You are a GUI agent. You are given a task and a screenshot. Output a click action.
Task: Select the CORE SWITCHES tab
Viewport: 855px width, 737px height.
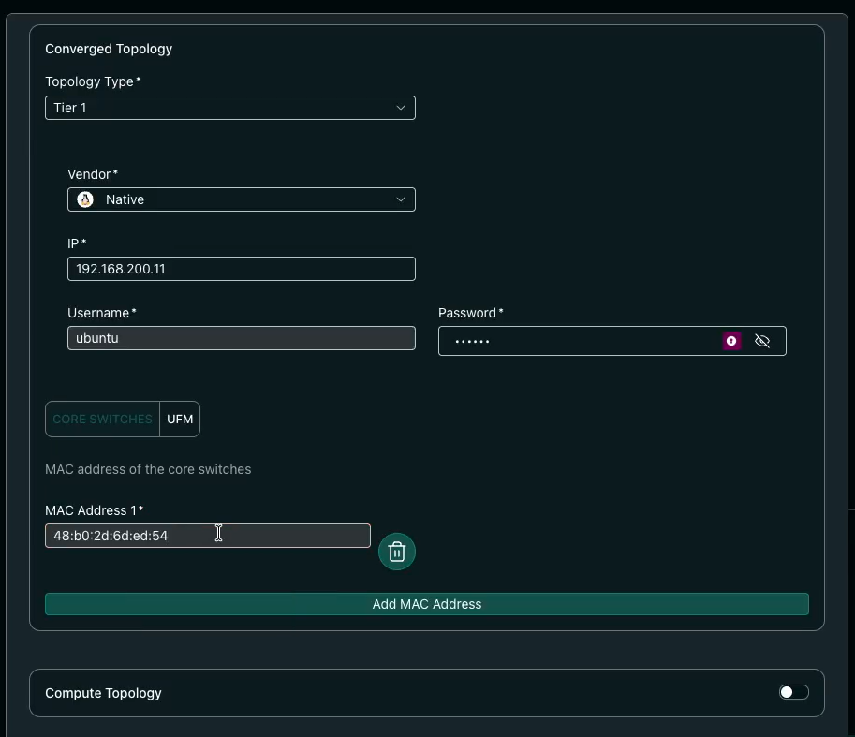coord(102,419)
